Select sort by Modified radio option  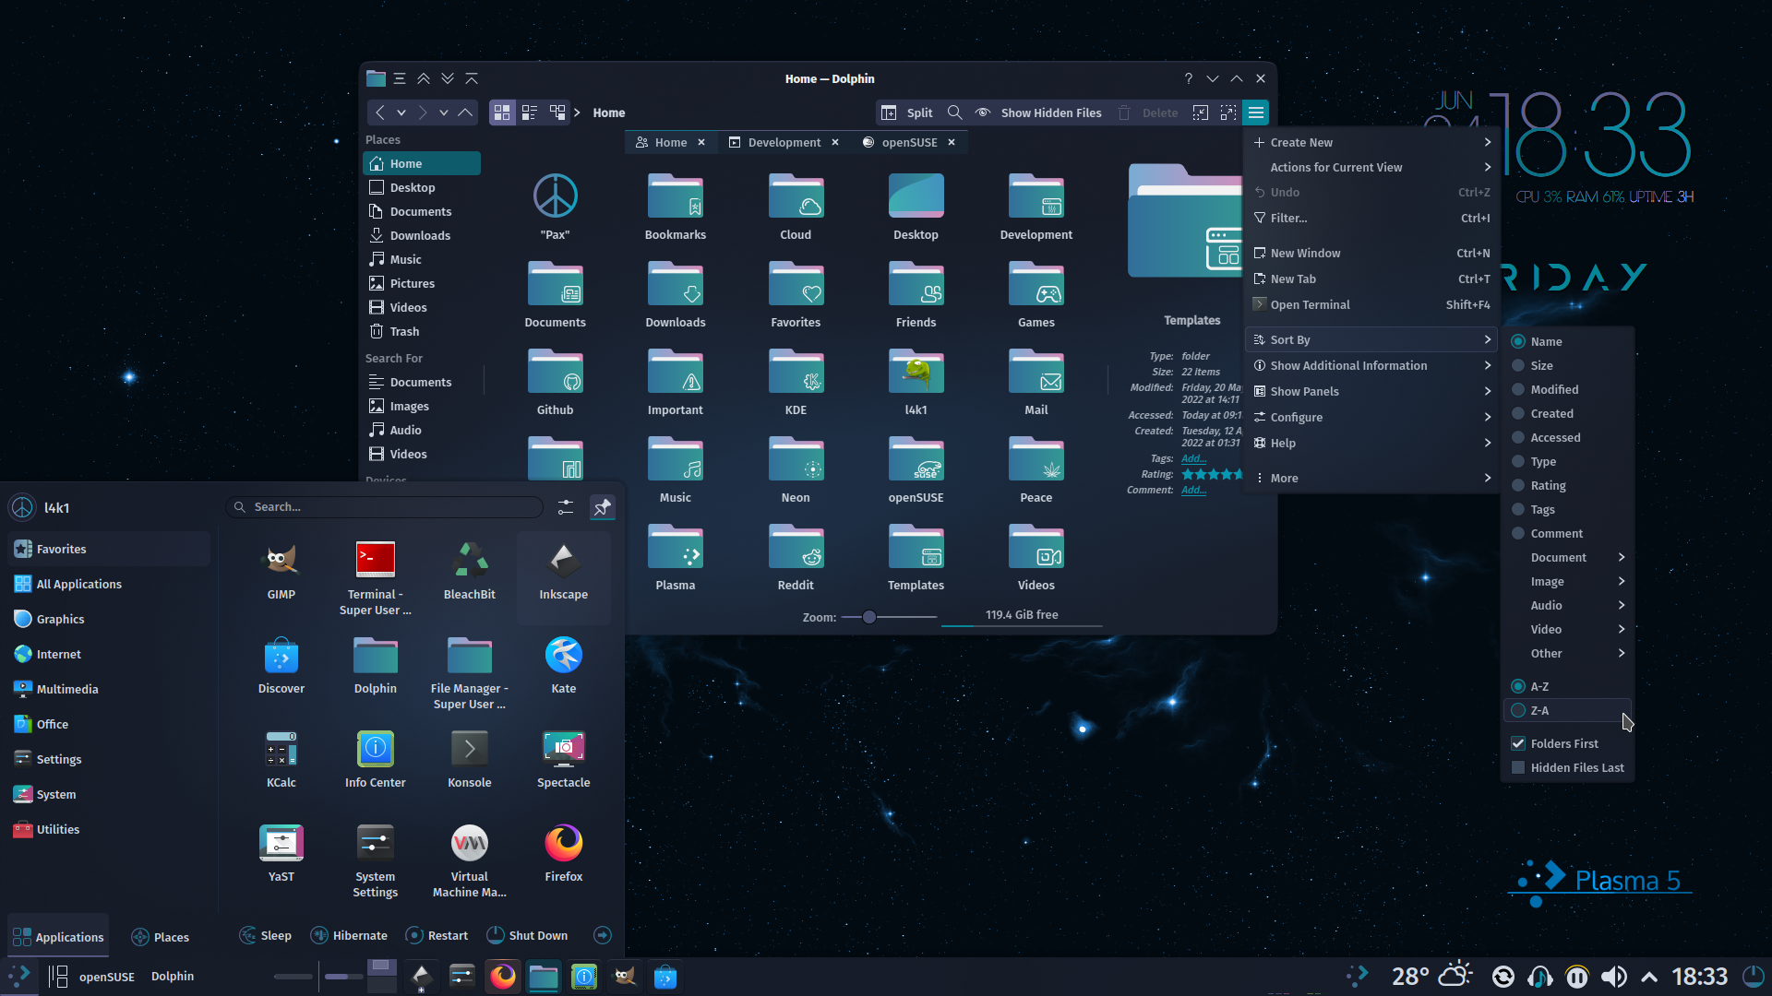1567,389
